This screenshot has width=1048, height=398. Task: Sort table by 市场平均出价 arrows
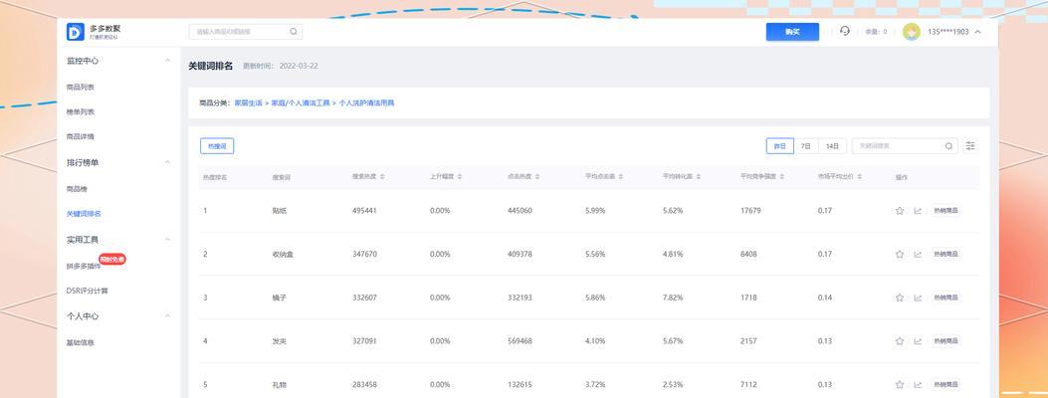(860, 177)
